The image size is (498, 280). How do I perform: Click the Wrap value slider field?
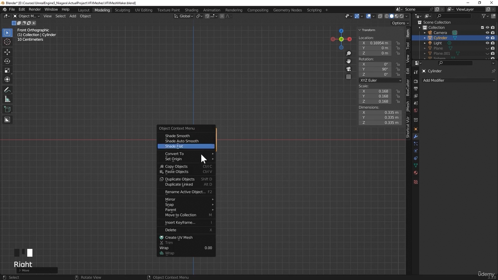(186, 248)
